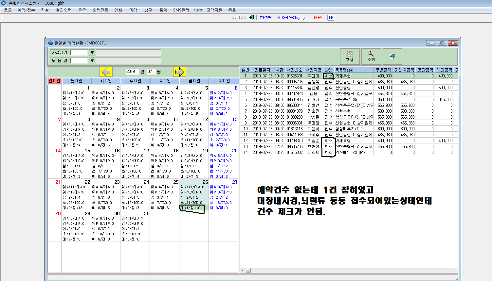Image resolution: width=492 pixels, height=281 pixels.
Task: Expand the 사업장명 dropdown arrow
Action: [x=92, y=53]
